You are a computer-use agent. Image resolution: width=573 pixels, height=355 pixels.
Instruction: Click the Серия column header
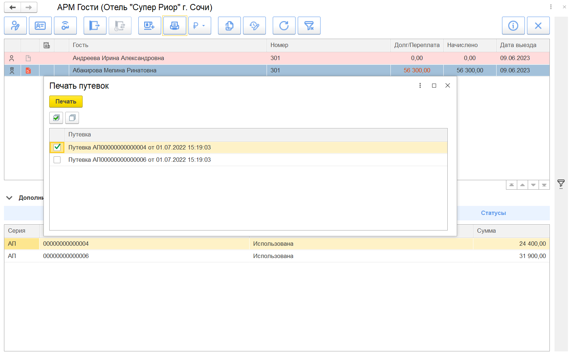coord(22,231)
